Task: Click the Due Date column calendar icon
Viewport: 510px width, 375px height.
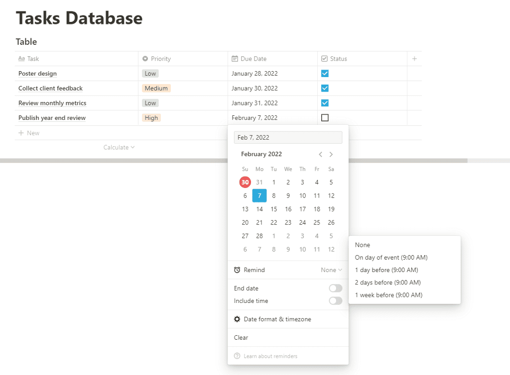Action: coord(235,59)
